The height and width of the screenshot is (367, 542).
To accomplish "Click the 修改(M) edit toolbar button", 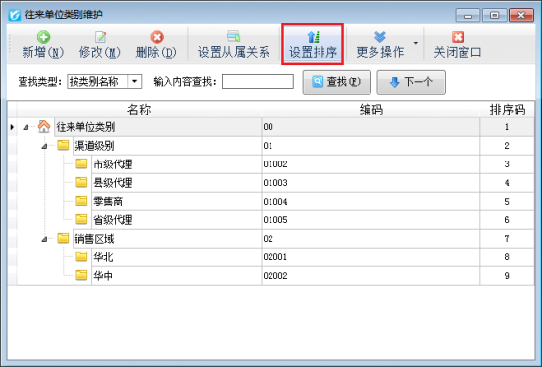I will [x=100, y=45].
